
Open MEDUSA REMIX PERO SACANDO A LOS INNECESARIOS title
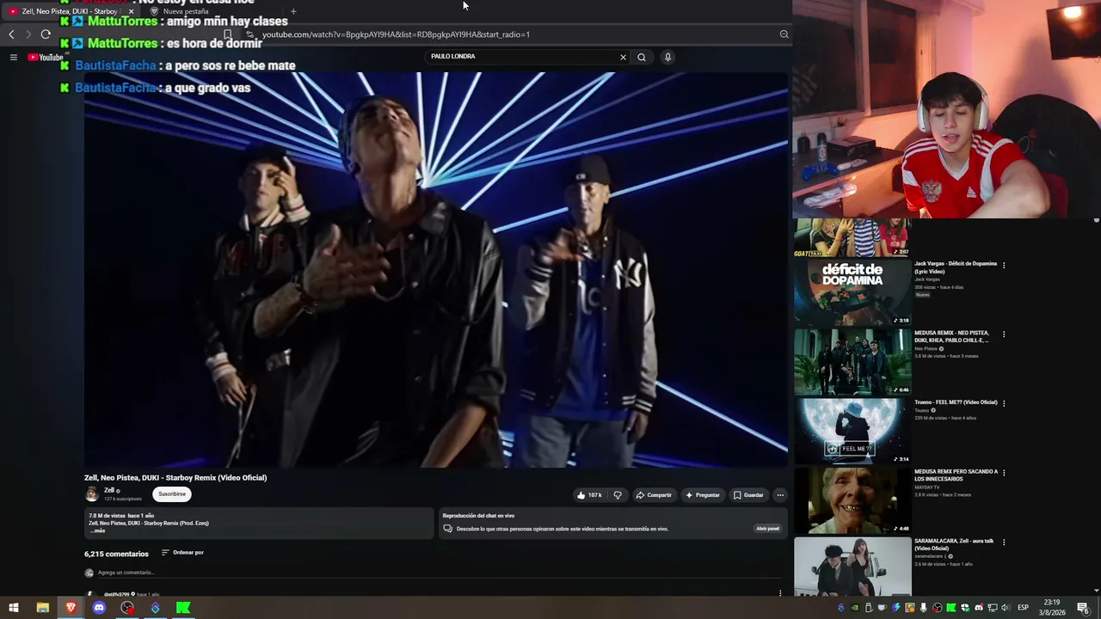point(956,475)
